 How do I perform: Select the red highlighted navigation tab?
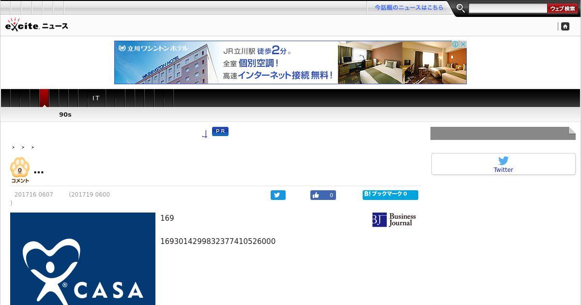click(x=44, y=98)
